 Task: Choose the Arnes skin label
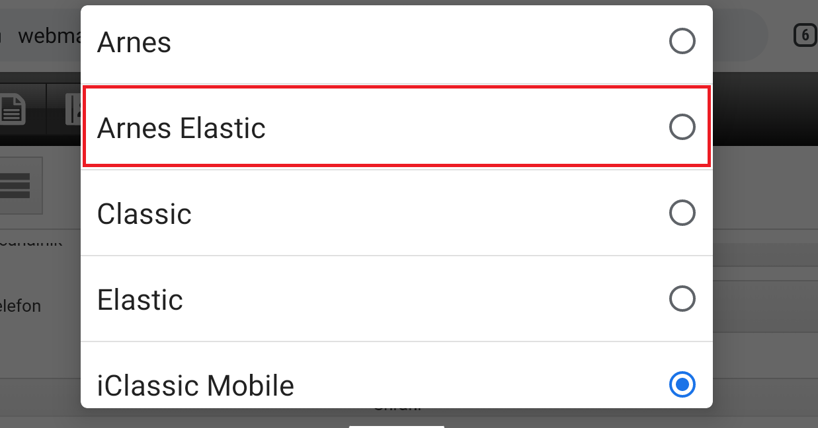point(134,43)
